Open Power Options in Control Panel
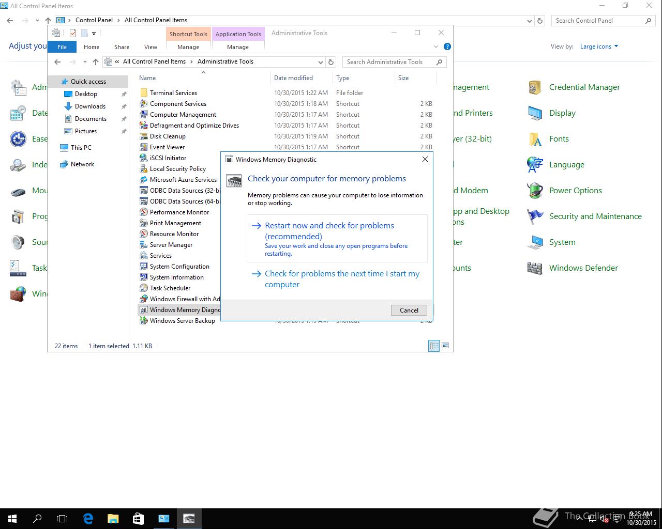 point(565,191)
